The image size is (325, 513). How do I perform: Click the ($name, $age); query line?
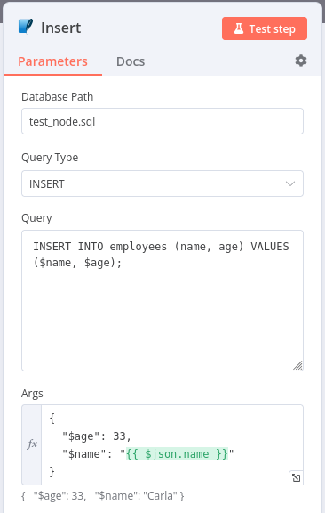click(x=77, y=263)
